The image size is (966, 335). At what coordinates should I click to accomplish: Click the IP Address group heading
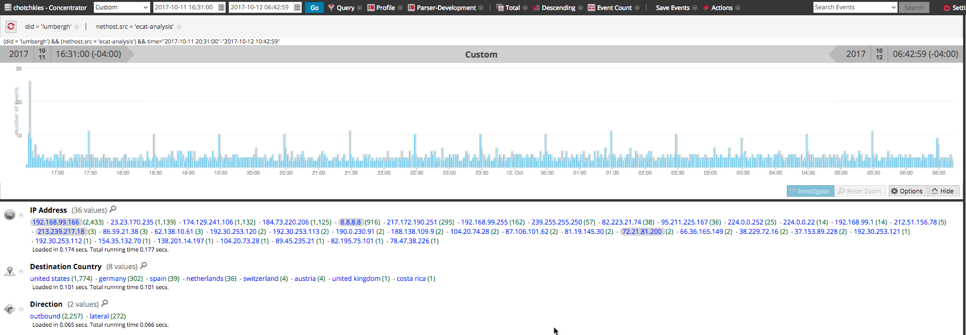click(48, 210)
